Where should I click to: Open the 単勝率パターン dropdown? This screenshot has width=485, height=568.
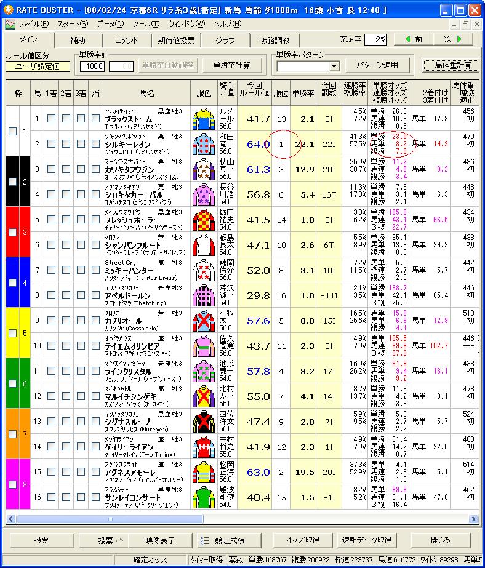(x=334, y=66)
